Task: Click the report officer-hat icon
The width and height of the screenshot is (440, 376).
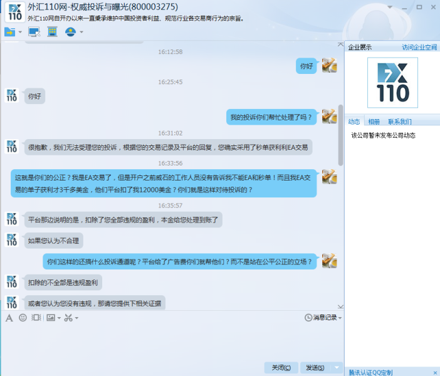Action: pyautogui.click(x=70, y=32)
